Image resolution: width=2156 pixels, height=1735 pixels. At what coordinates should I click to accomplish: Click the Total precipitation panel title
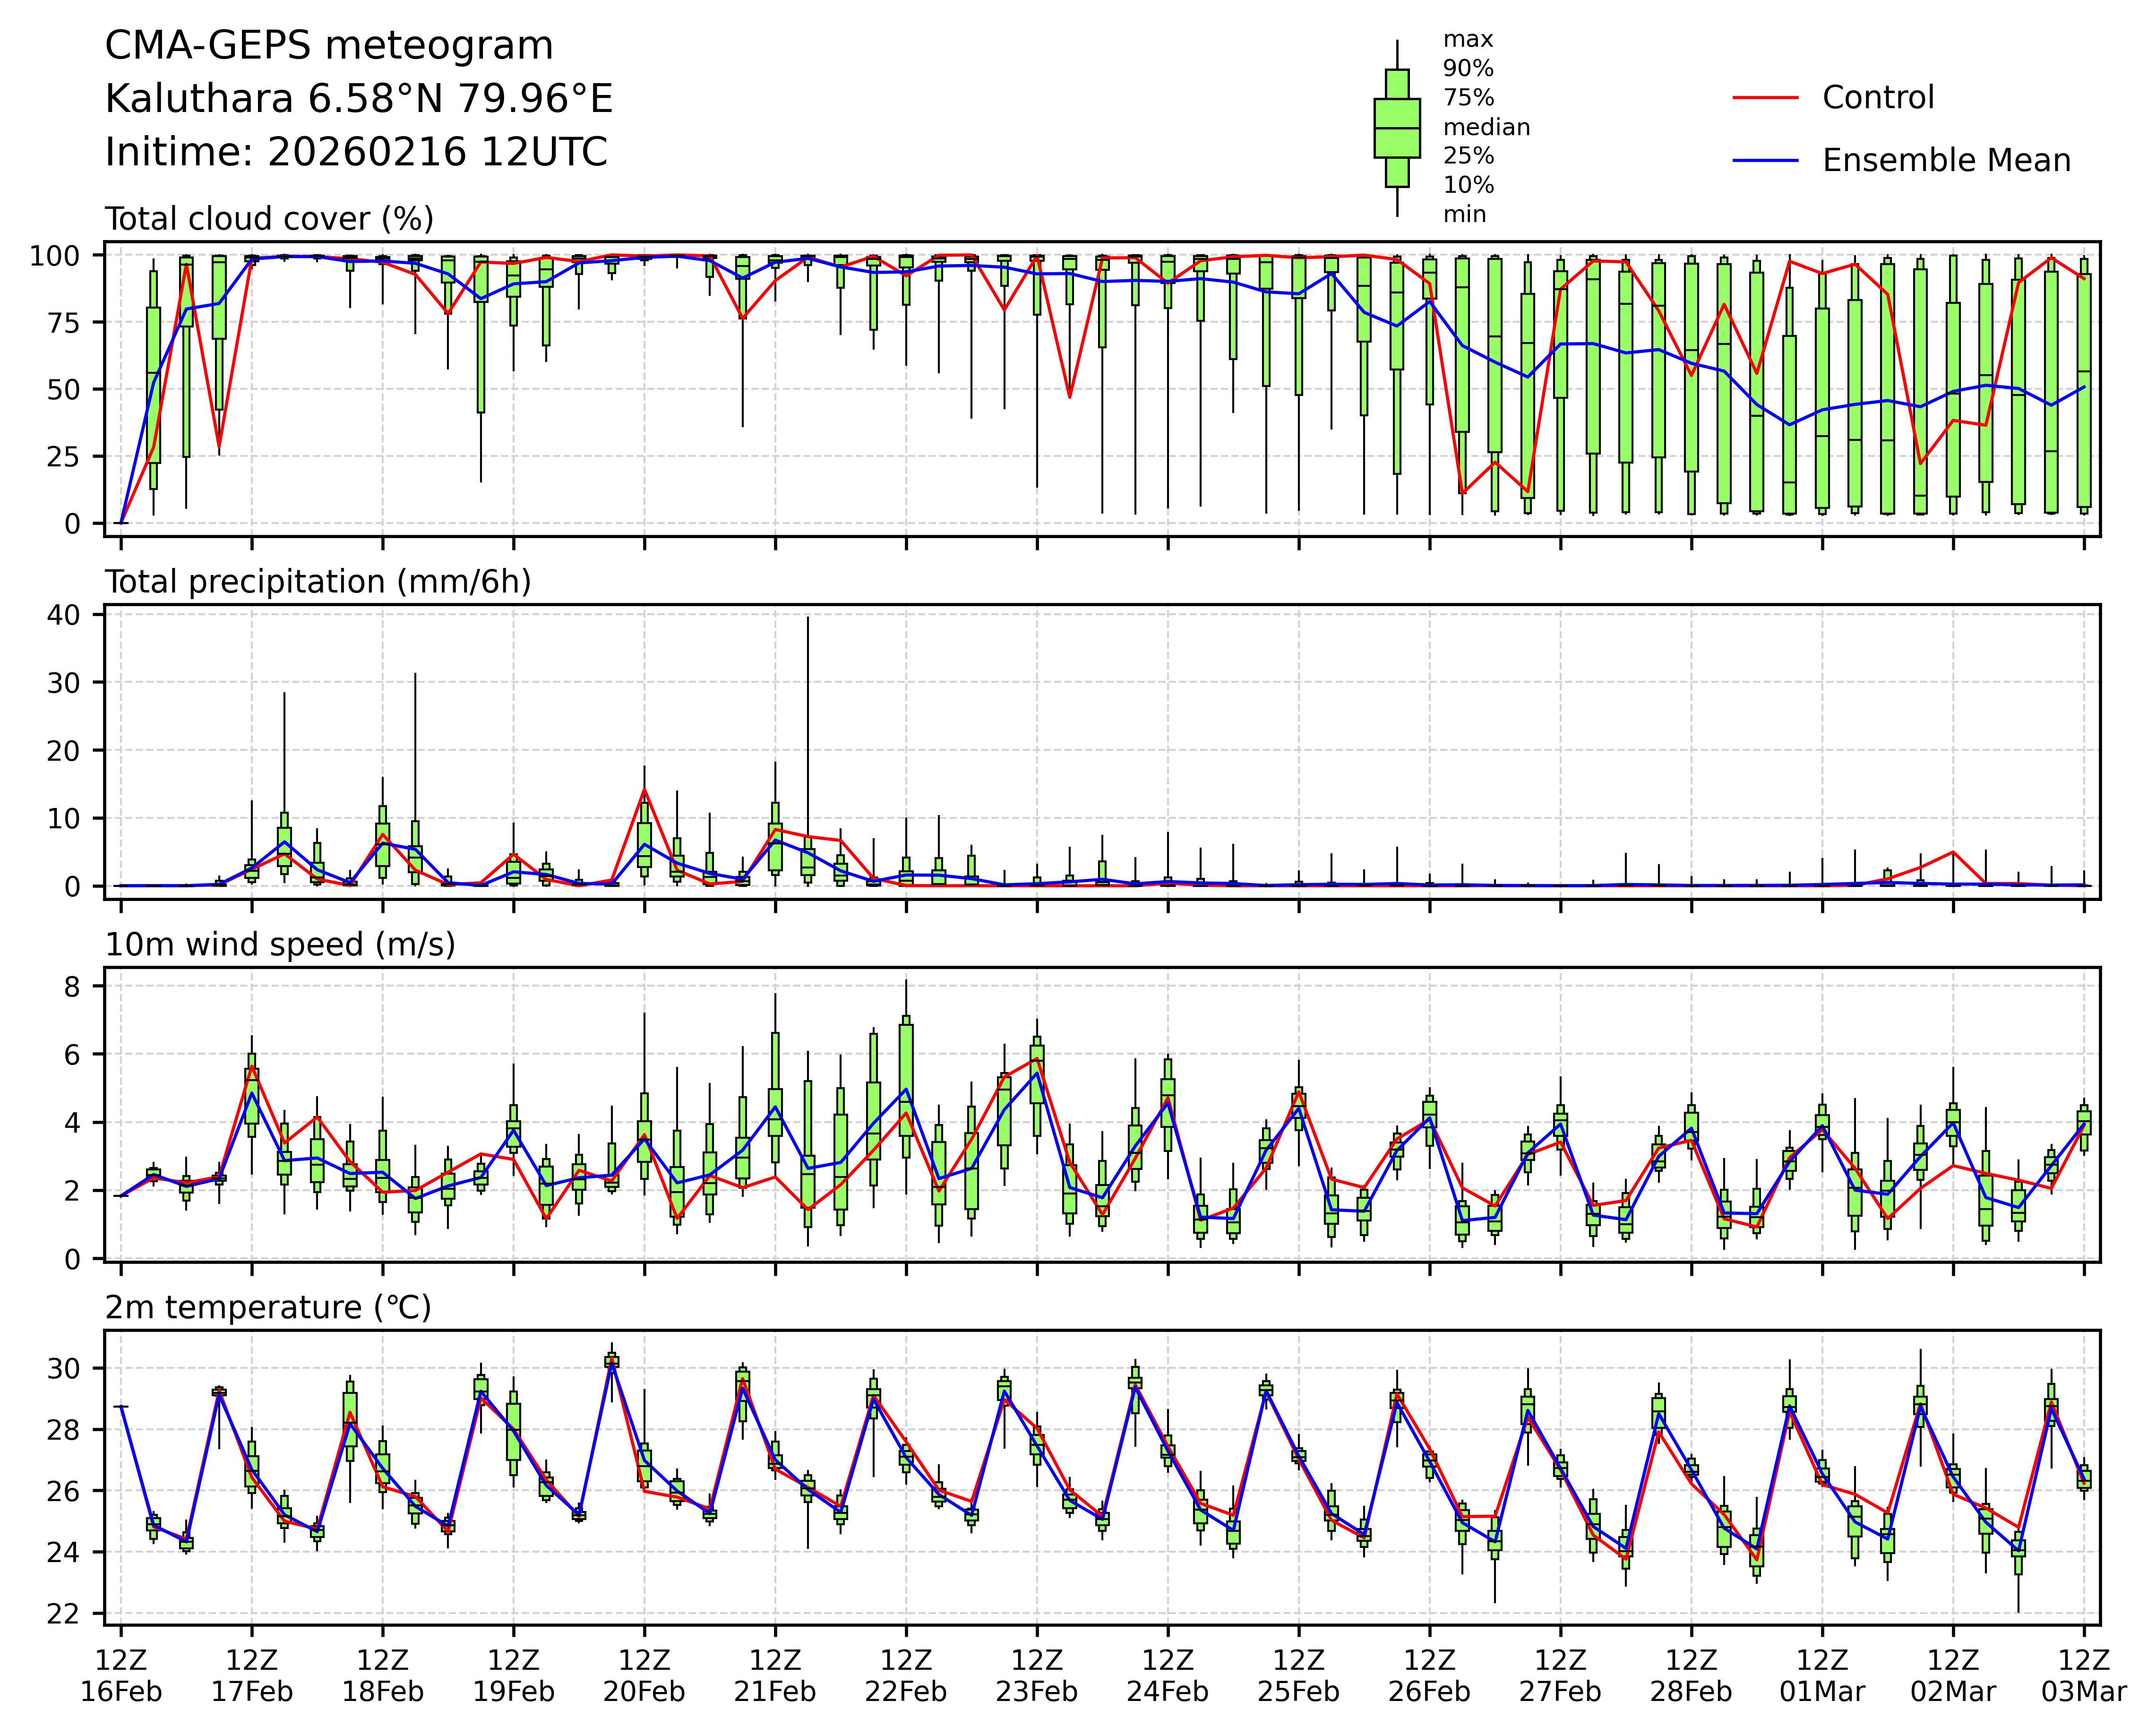318,582
